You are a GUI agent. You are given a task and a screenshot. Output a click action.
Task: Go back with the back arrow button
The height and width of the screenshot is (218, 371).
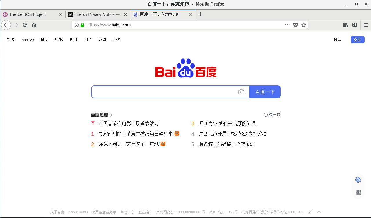point(6,25)
